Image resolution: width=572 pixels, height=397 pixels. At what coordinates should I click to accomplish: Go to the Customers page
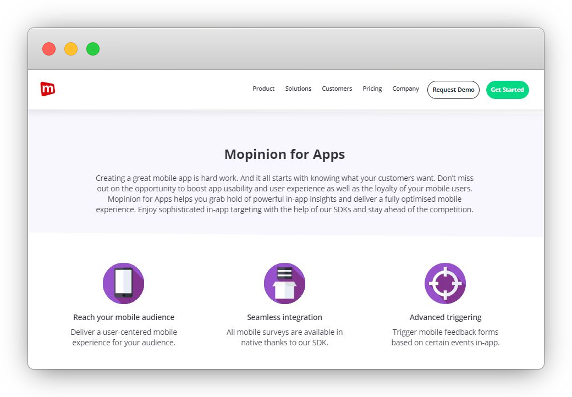click(337, 89)
